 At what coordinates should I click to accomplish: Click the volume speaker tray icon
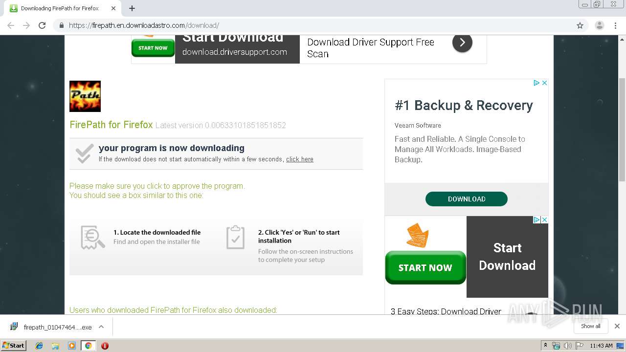click(567, 346)
